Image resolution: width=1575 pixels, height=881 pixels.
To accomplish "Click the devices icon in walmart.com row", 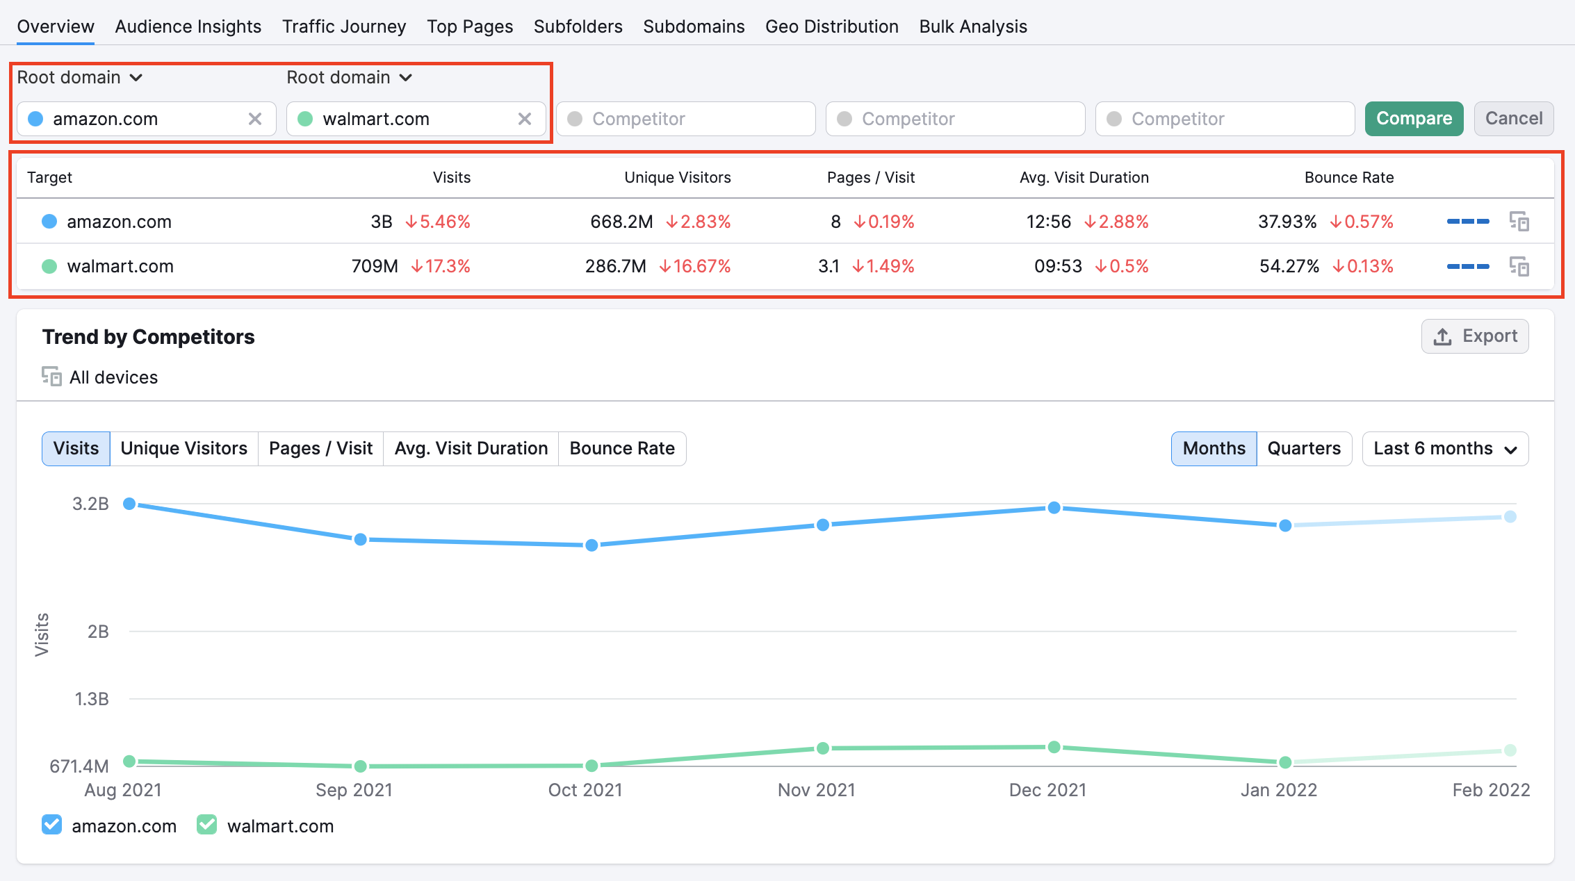I will tap(1519, 266).
